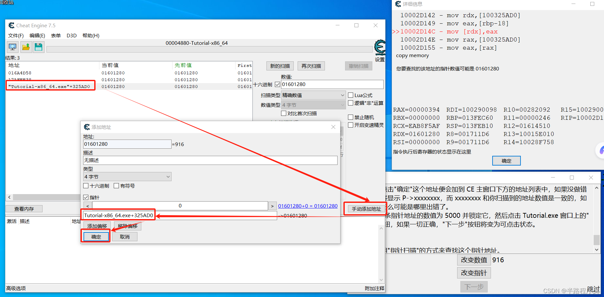Click the 改变数值 button in Tutorial window
This screenshot has height=297, width=604.
click(x=474, y=260)
